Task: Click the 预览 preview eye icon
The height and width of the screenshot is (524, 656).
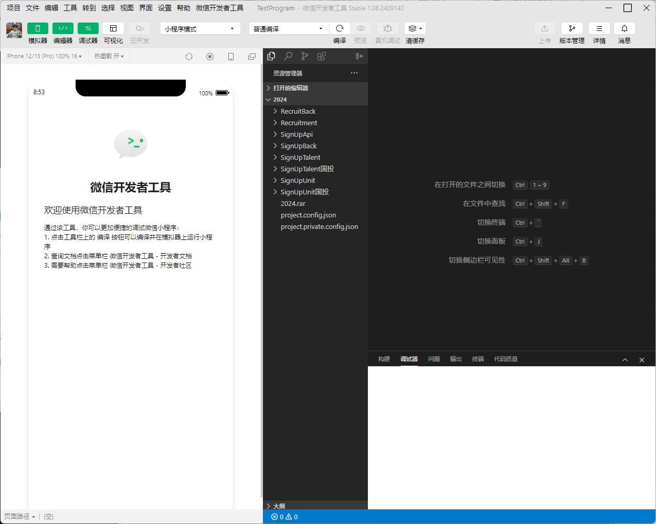Action: (361, 28)
